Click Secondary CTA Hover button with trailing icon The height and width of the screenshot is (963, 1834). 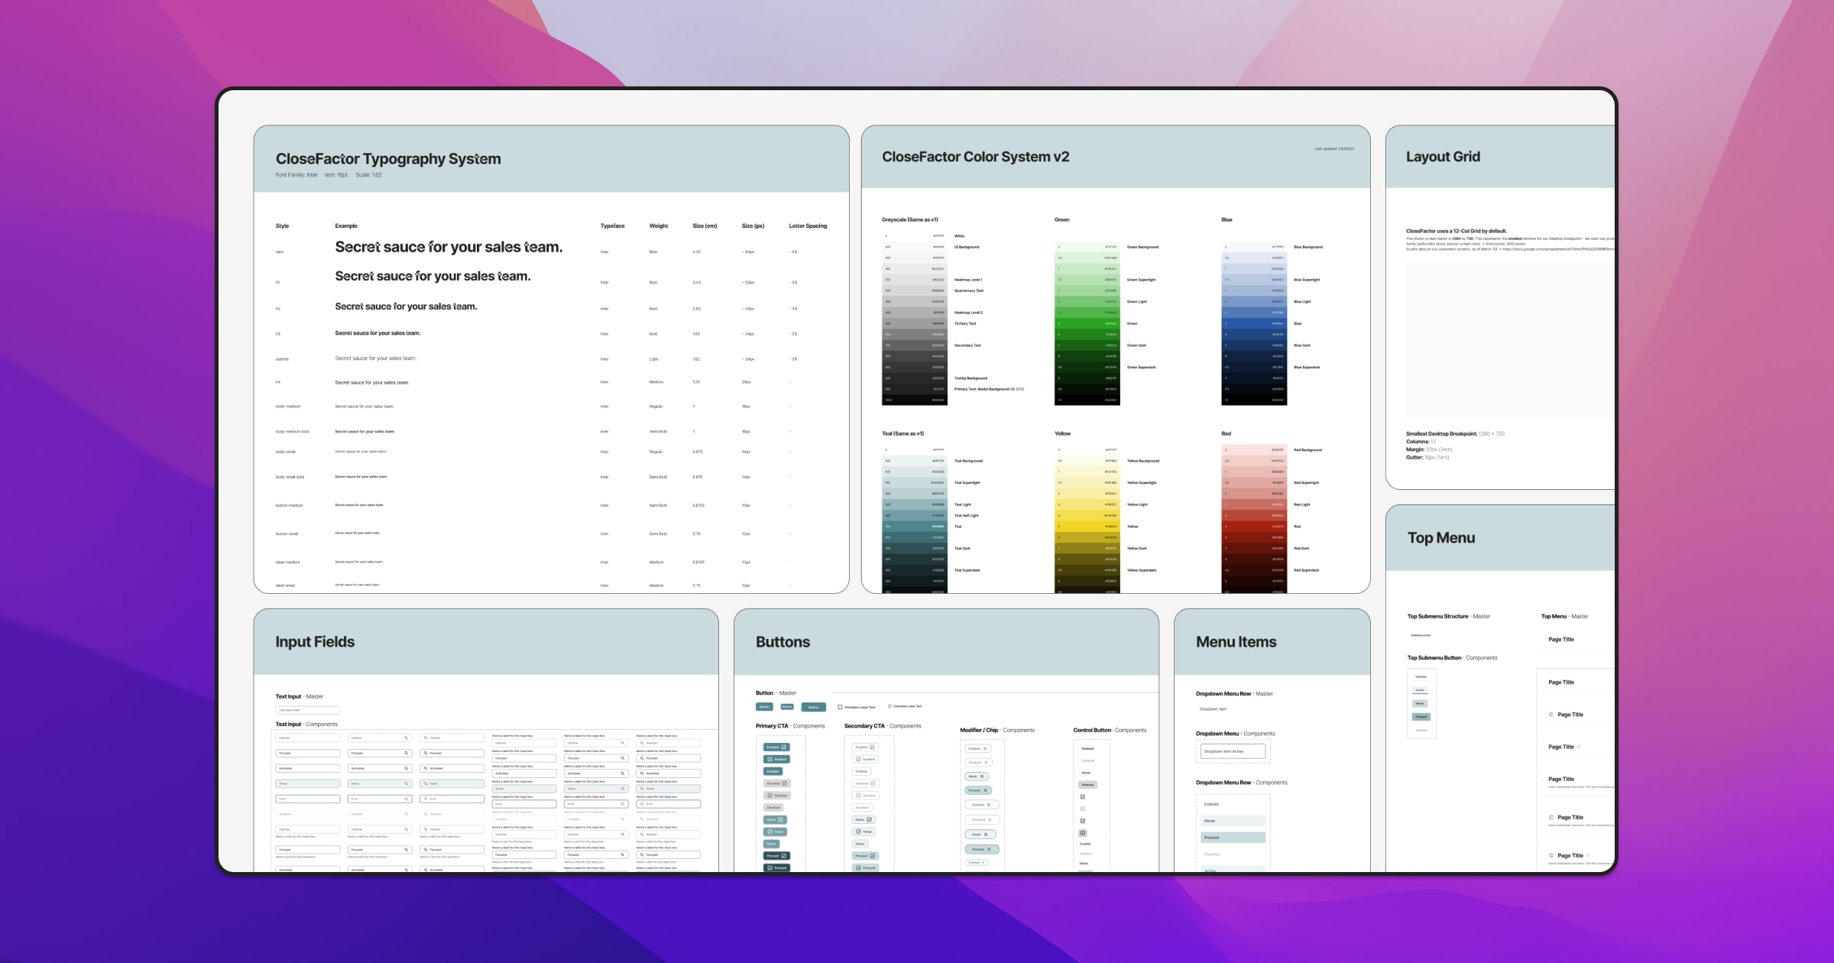pos(864,819)
